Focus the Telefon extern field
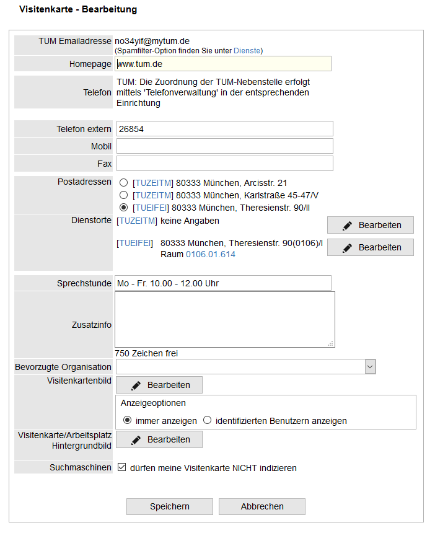 (x=224, y=129)
